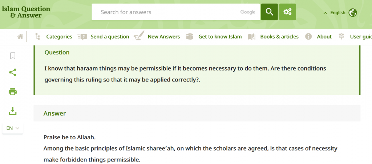Open the English language selector
The height and width of the screenshot is (164, 372).
pyautogui.click(x=334, y=13)
